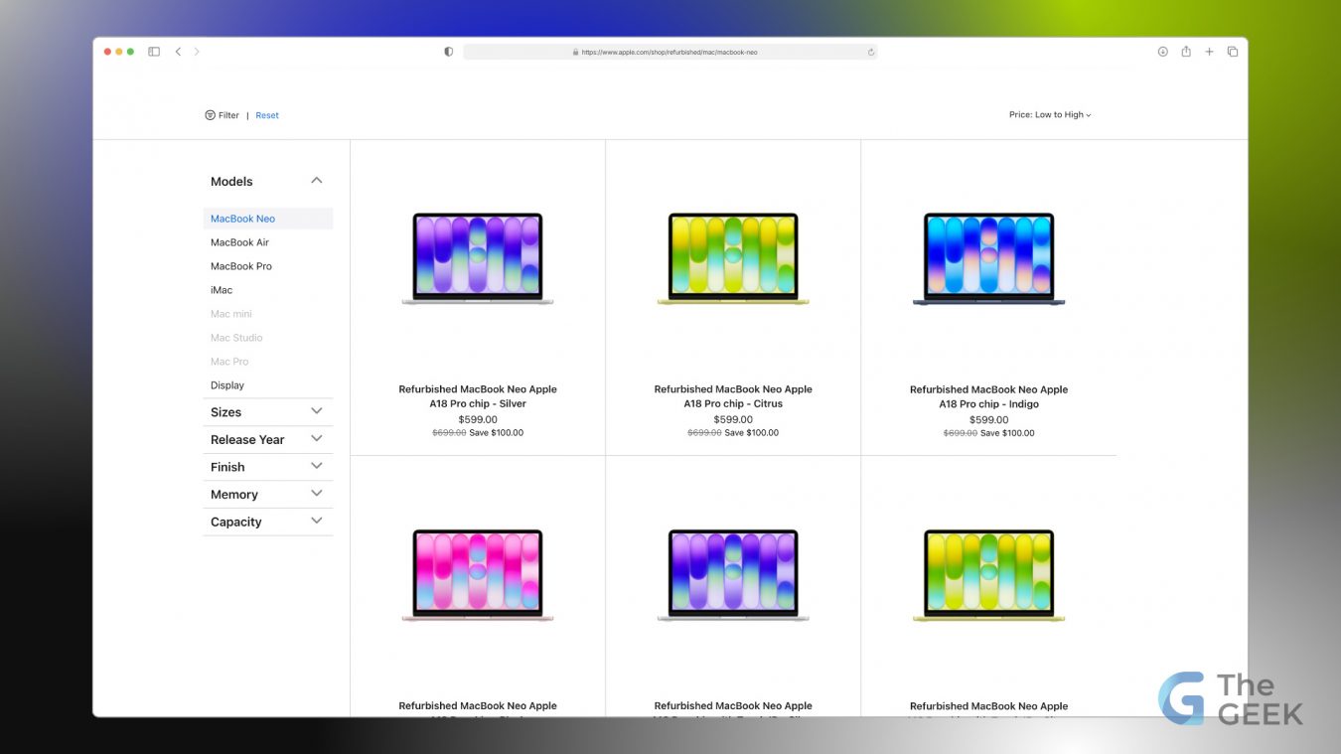The image size is (1341, 754).
Task: Select MacBook Air in Models
Action: [x=239, y=242]
